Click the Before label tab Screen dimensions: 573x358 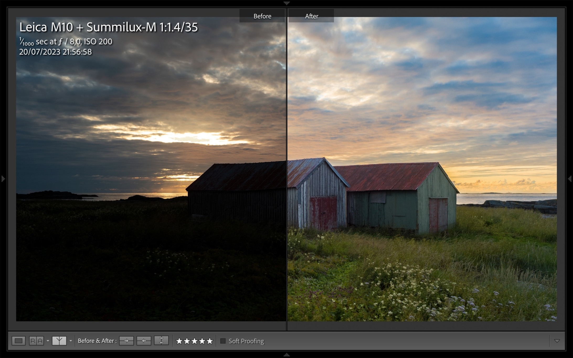click(262, 16)
